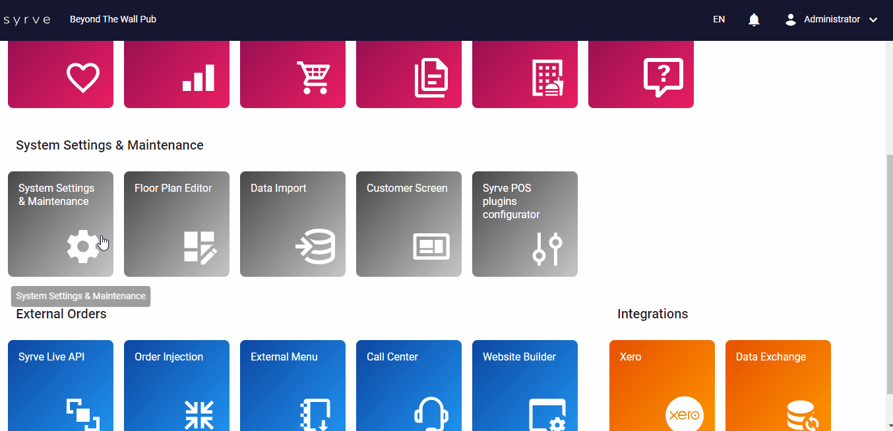Open System Settings & Maintenance gear tile
This screenshot has height=431, width=893.
tap(61, 224)
